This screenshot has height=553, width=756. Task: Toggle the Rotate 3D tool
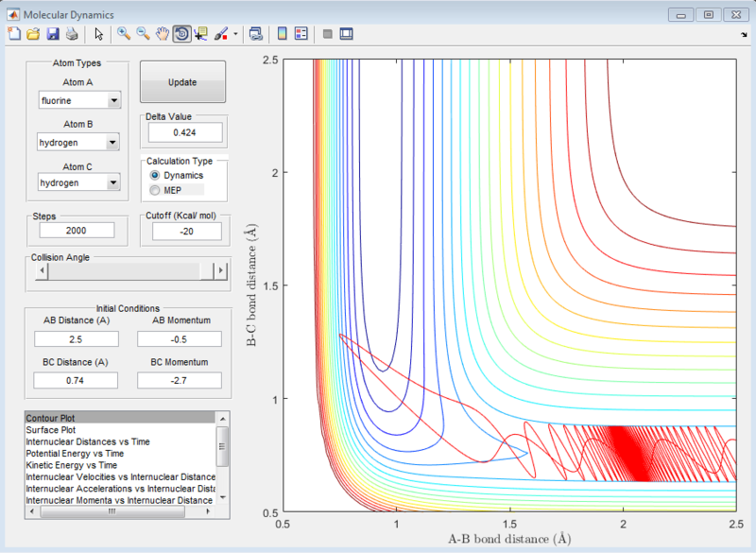tap(181, 34)
